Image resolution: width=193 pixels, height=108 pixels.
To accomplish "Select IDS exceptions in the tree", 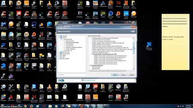I will (70, 44).
